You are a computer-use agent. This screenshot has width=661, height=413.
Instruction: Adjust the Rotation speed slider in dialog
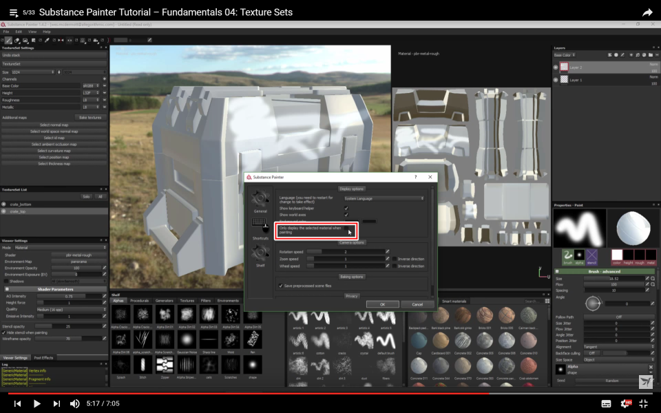coord(345,252)
